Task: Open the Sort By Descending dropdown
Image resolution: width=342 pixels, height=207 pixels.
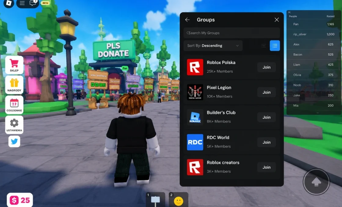Action: pyautogui.click(x=213, y=46)
